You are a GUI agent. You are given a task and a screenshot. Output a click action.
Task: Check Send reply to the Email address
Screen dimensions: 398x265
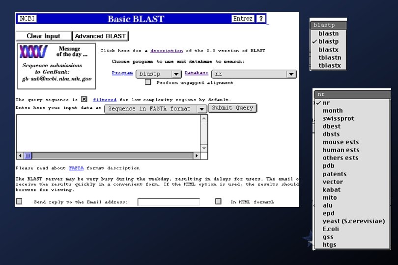[19, 201]
